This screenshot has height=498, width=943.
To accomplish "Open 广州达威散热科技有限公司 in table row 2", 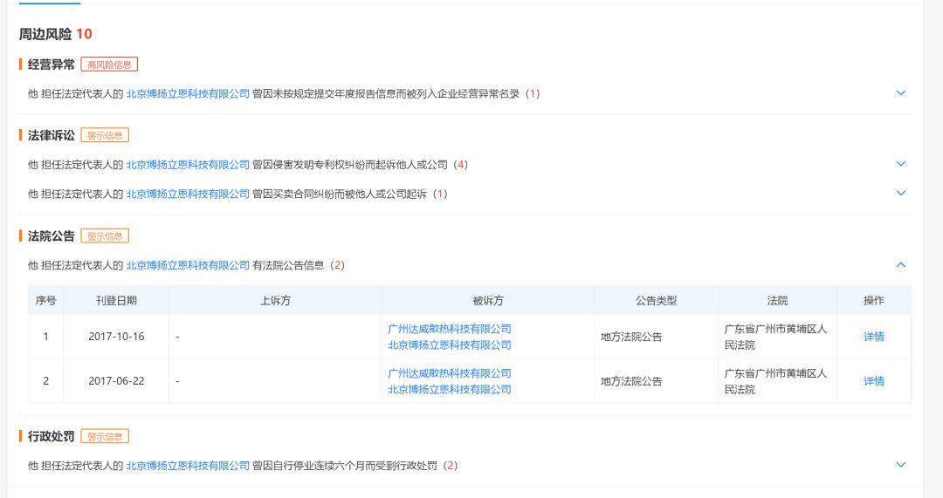I will pyautogui.click(x=450, y=373).
